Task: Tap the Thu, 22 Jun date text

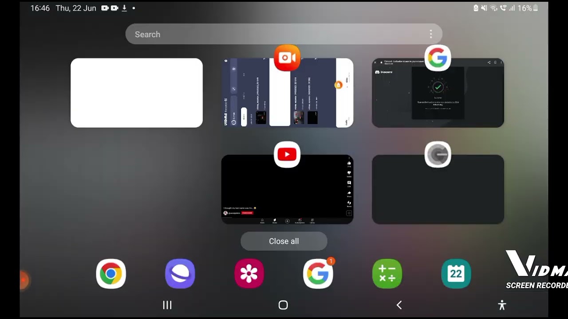Action: pyautogui.click(x=76, y=8)
